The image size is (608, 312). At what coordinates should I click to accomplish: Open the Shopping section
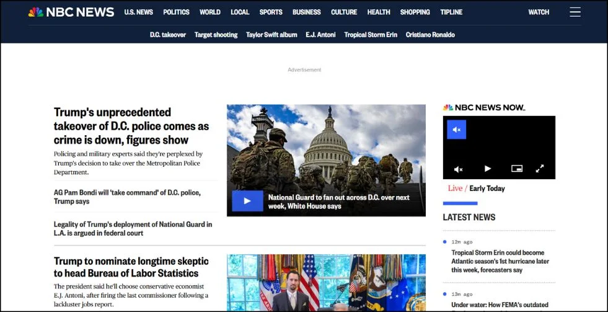415,12
